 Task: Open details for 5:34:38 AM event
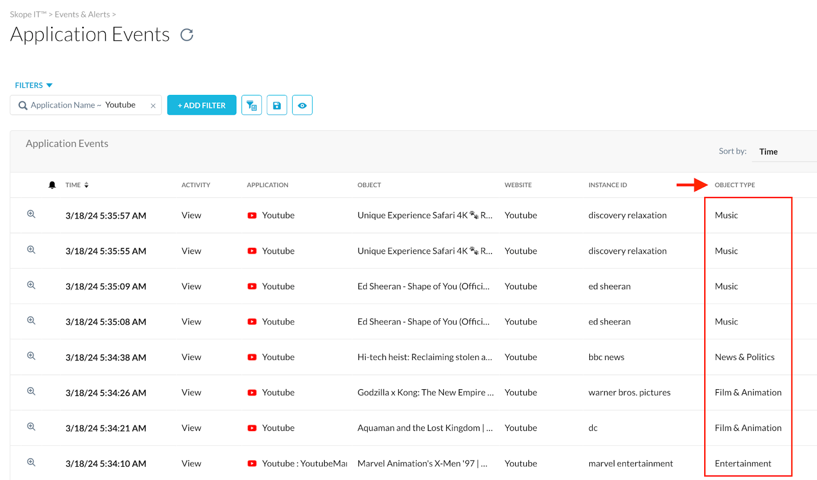[x=31, y=356]
